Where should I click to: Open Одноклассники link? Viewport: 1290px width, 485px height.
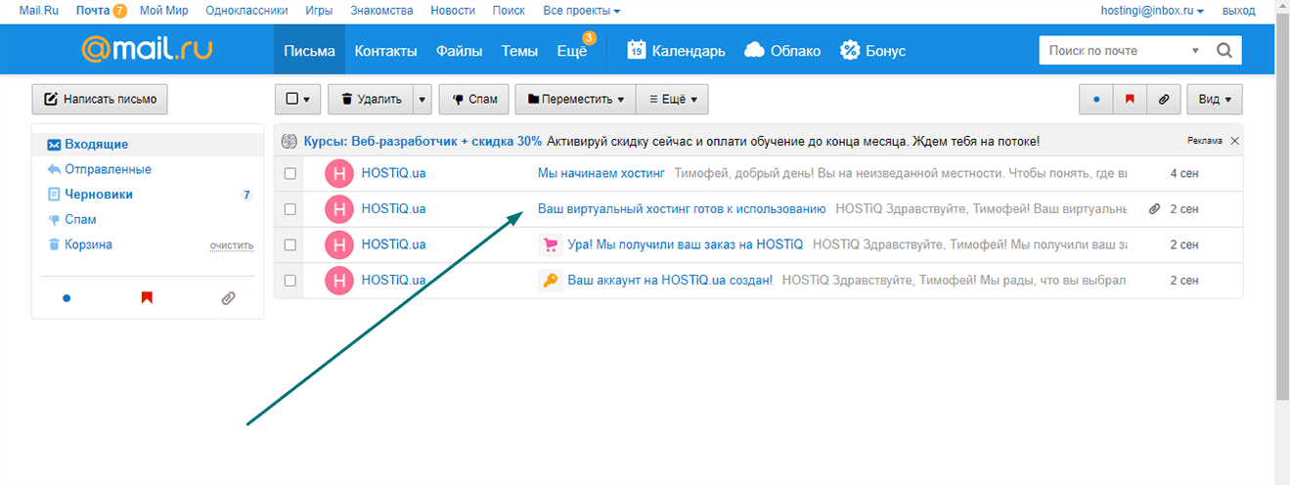click(x=247, y=11)
